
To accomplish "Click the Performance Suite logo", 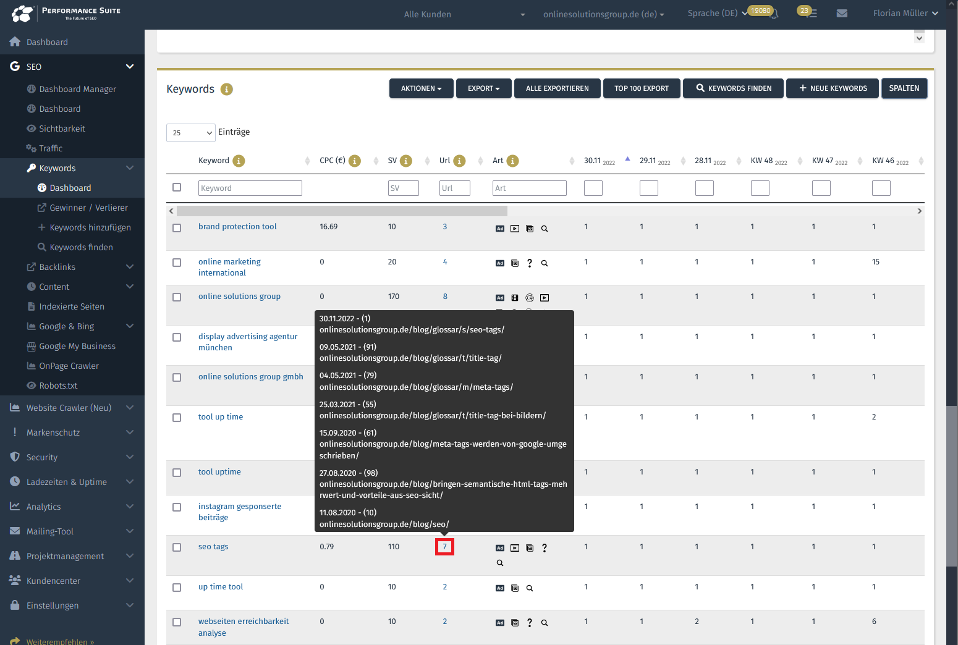I will coord(66,14).
